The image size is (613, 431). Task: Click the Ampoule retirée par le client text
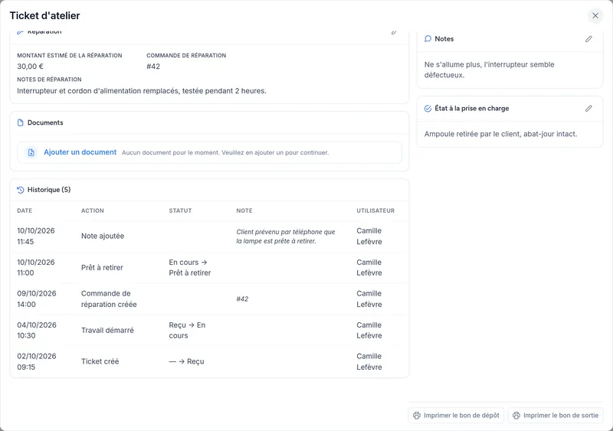(x=501, y=134)
